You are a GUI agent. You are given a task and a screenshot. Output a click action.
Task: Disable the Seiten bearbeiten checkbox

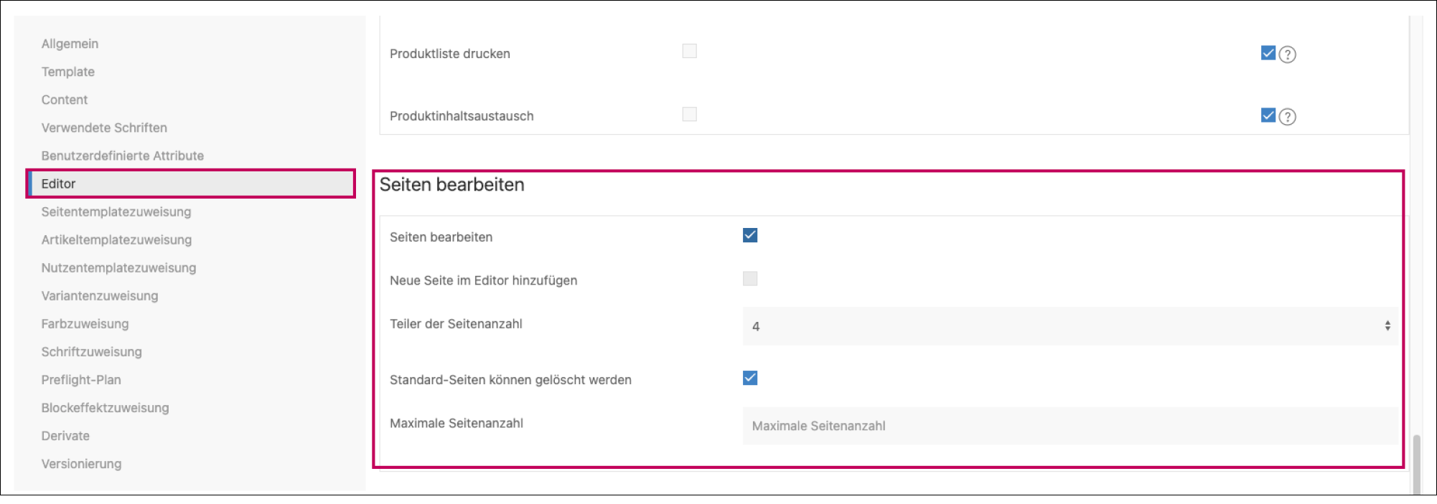(x=750, y=235)
